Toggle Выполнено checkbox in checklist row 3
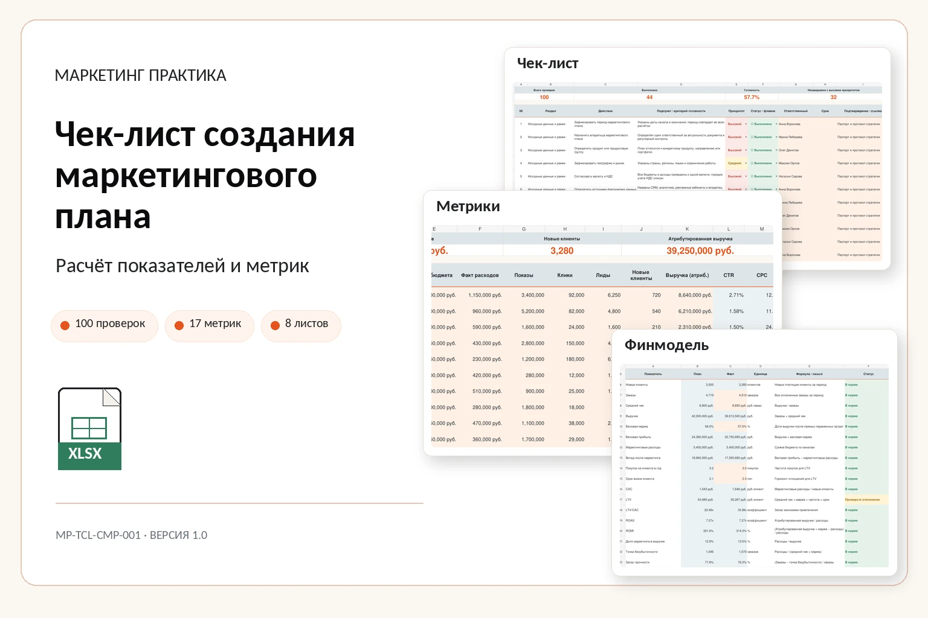 pyautogui.click(x=752, y=150)
